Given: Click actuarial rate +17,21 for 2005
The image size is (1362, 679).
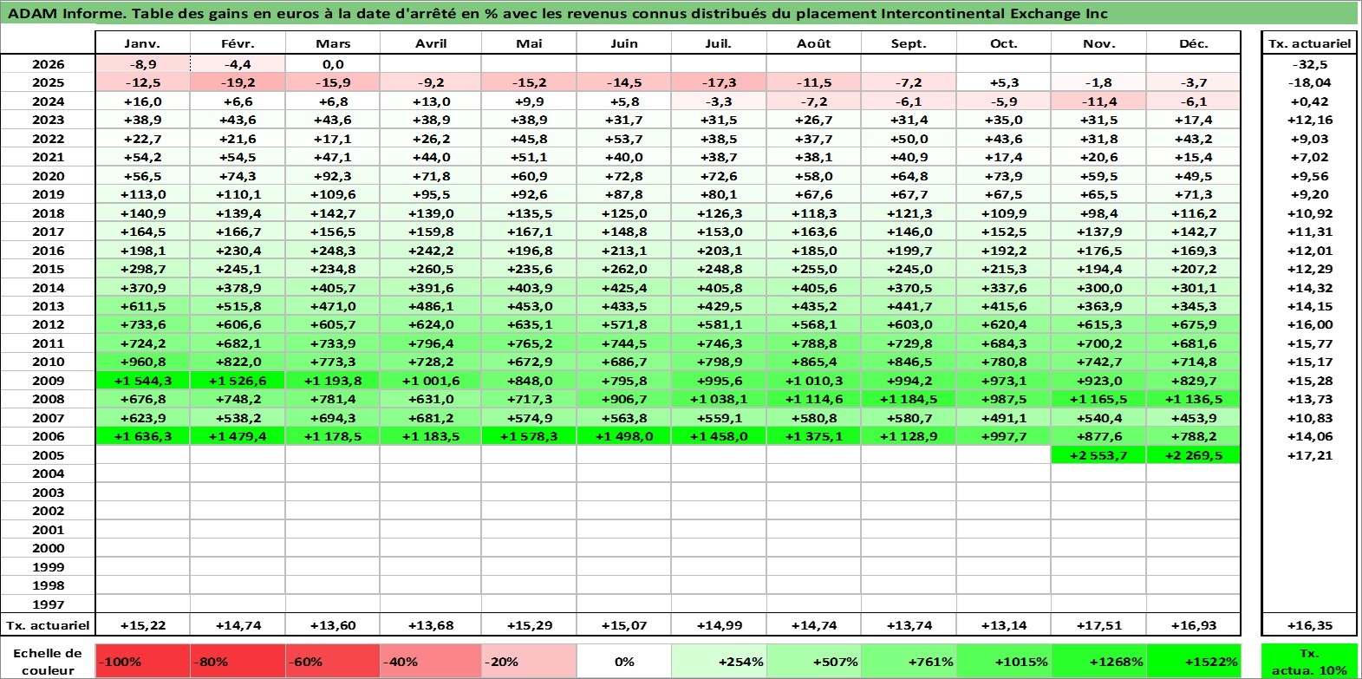Looking at the screenshot, I should pos(1309,455).
